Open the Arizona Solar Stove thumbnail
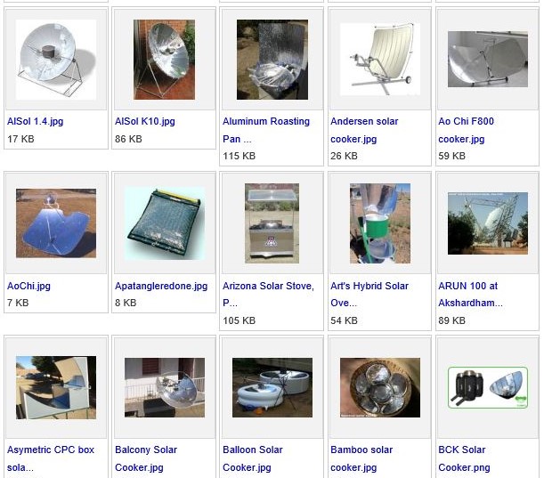 272,223
